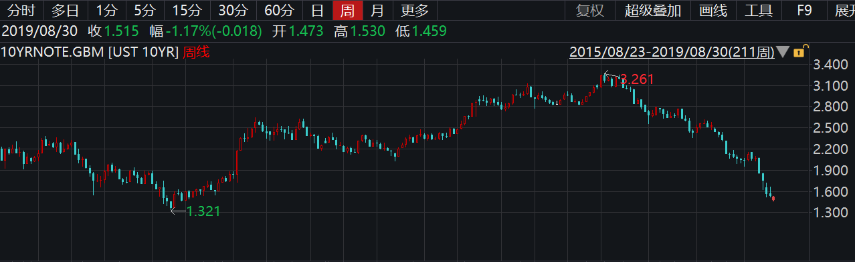
Task: Click the open value 1.473
Action: 306,31
